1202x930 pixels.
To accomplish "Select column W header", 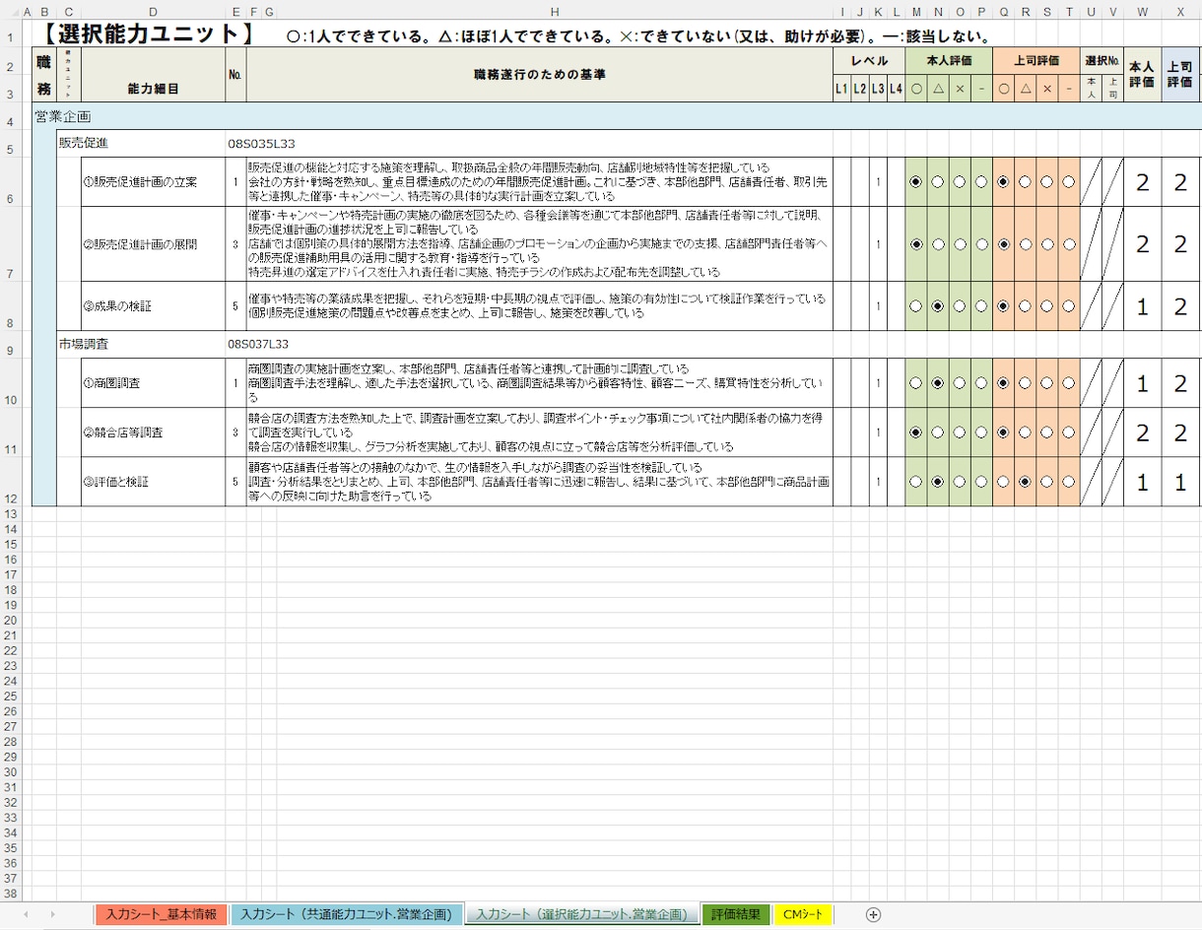I will [x=1142, y=12].
